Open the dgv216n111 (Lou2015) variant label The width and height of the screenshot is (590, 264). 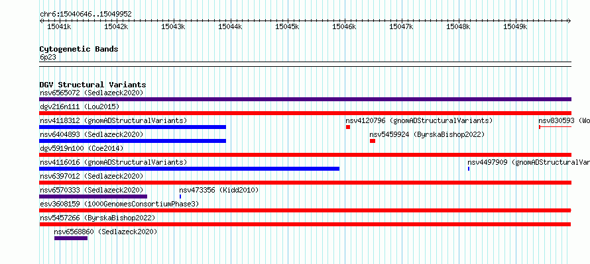[x=80, y=107]
